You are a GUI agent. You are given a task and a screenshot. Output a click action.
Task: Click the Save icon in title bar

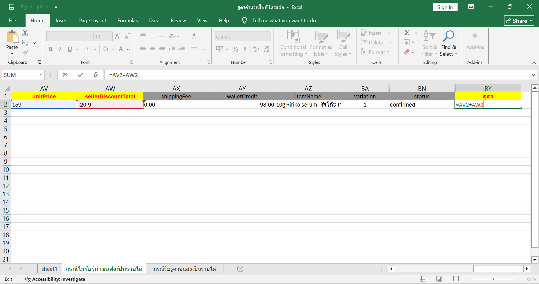pos(12,7)
